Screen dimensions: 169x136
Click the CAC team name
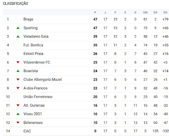point(27,131)
